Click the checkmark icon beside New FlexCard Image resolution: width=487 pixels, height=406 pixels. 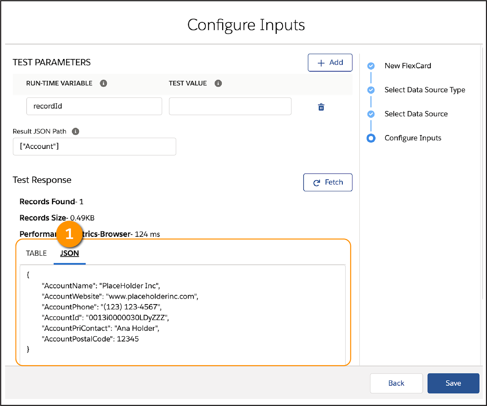pyautogui.click(x=371, y=66)
